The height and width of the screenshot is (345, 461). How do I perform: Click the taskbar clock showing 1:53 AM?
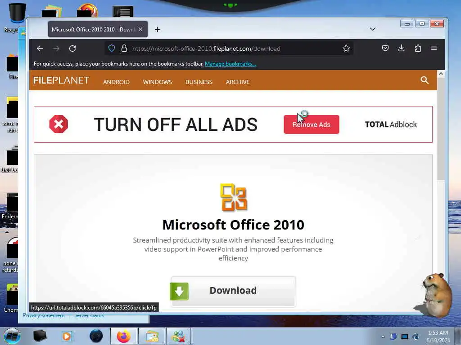click(438, 336)
